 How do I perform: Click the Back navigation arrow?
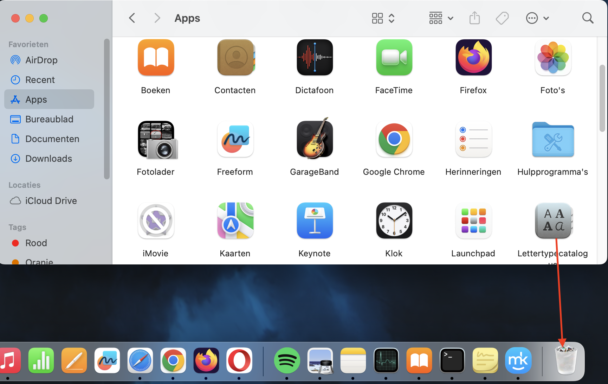point(132,18)
